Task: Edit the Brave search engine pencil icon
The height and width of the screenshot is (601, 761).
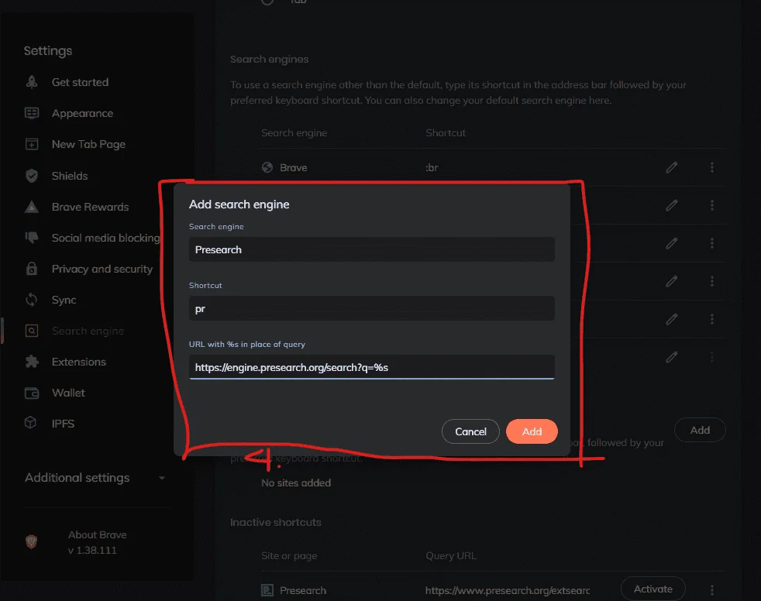Action: 672,167
